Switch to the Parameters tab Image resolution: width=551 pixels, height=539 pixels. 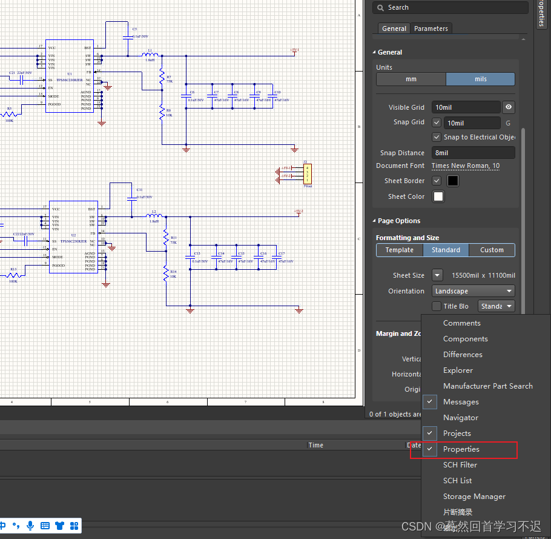[431, 28]
